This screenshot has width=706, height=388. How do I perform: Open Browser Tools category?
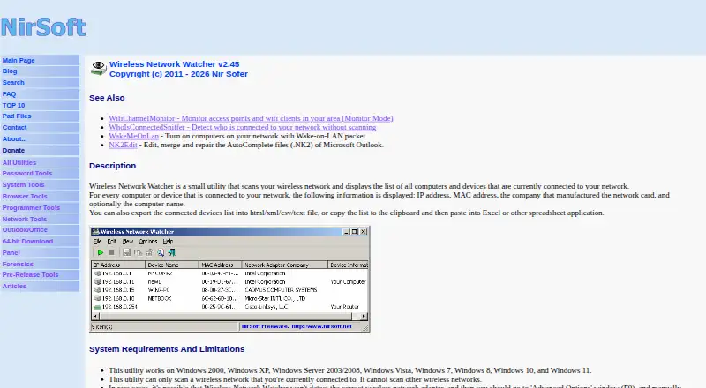tap(25, 197)
